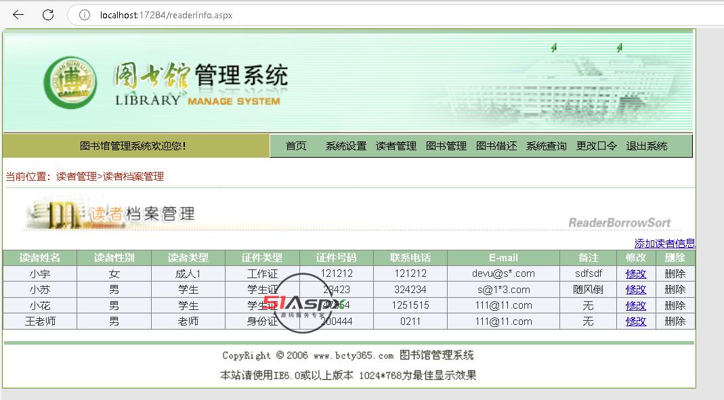The width and height of the screenshot is (724, 400).
Task: Click 退出系统 to log out
Action: click(x=647, y=146)
